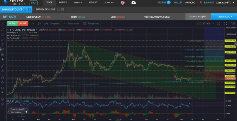Open Compare symbols tool
The width and height of the screenshot is (237, 121).
click(x=52, y=24)
